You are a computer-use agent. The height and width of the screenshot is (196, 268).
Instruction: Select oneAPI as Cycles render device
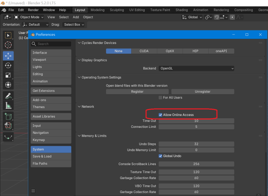pos(221,51)
